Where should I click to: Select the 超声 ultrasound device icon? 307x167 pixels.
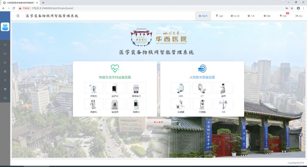[223, 88]
